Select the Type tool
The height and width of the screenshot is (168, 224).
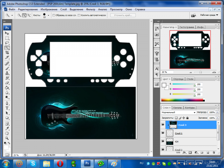click(x=7, y=108)
